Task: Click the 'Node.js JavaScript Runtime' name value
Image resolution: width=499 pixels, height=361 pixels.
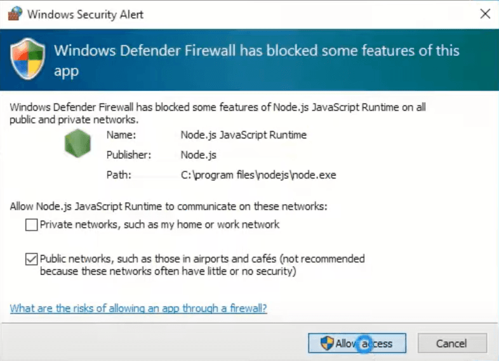Action: point(243,135)
